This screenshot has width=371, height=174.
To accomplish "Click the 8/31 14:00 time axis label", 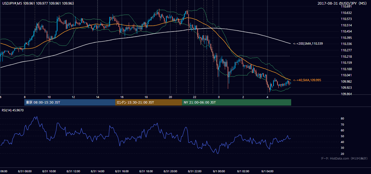I will point(98,171).
